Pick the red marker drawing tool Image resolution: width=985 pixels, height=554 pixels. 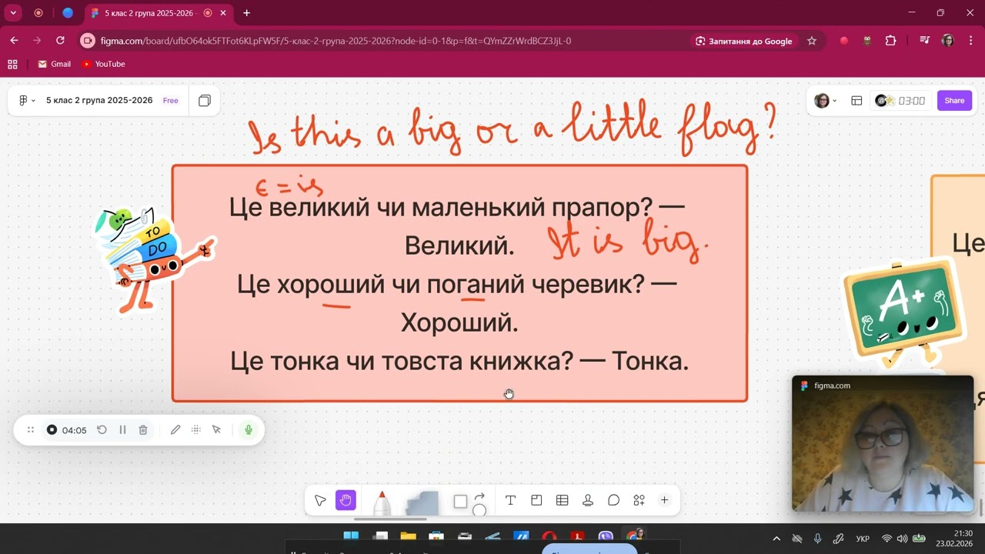[x=382, y=502]
